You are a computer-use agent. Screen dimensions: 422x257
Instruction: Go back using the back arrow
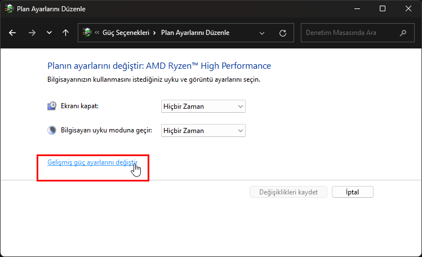(x=12, y=33)
